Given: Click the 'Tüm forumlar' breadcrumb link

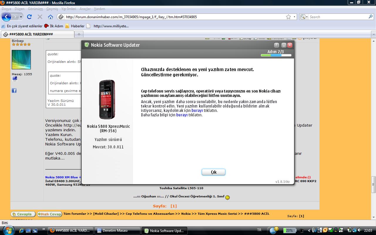Looking at the screenshot, I should click(x=75, y=214).
